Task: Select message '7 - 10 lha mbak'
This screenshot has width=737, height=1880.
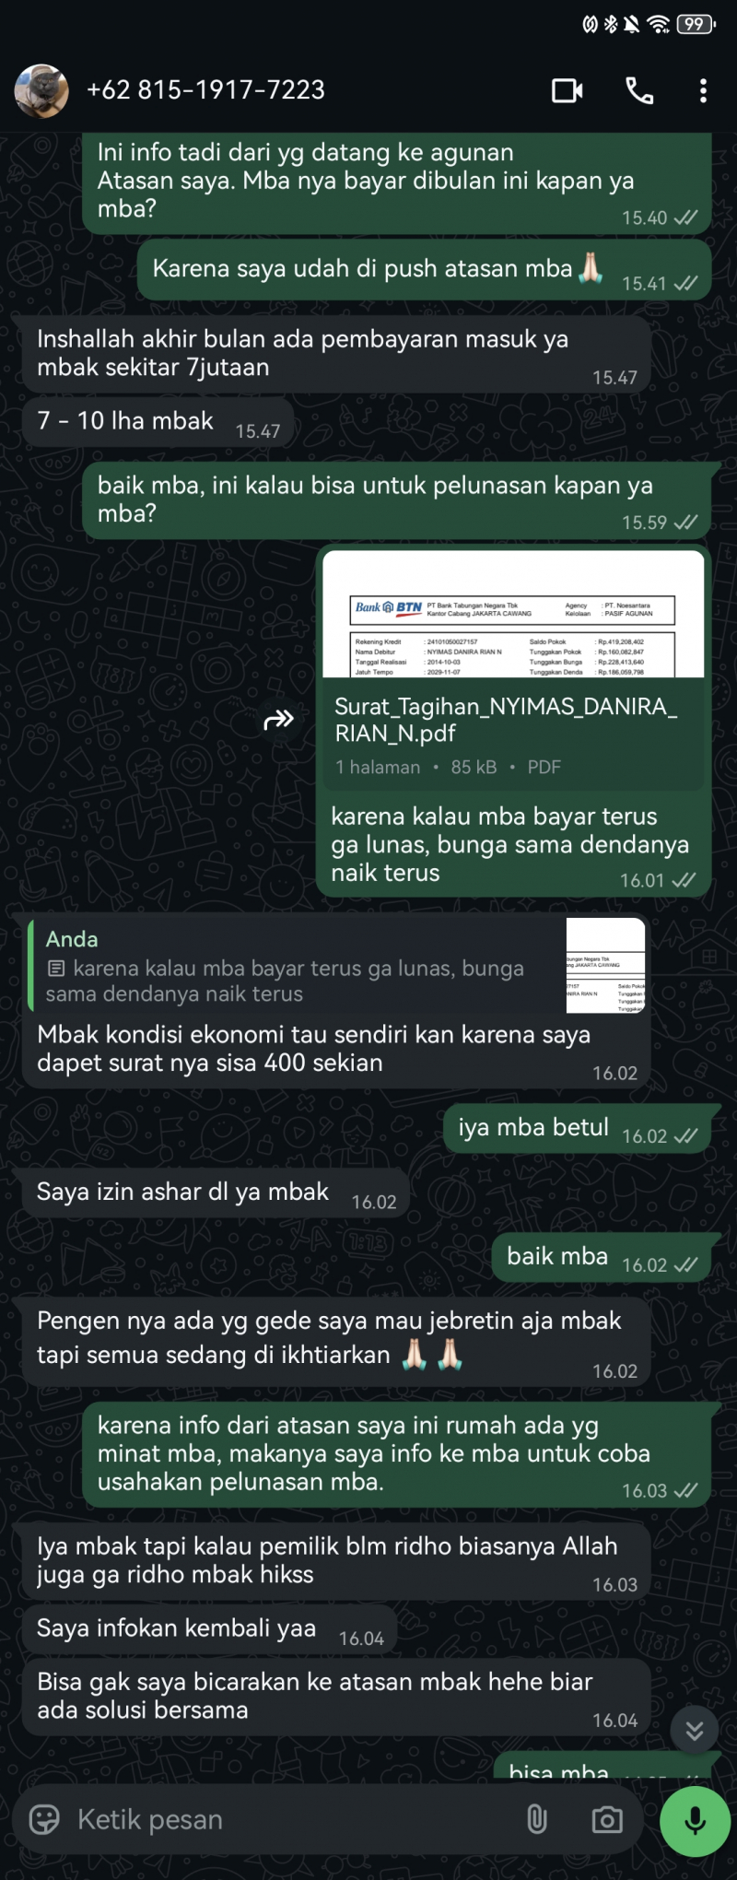Action: point(158,422)
